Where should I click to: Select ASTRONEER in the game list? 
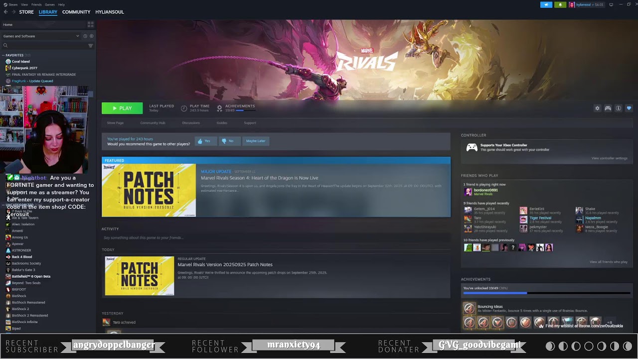point(21,250)
